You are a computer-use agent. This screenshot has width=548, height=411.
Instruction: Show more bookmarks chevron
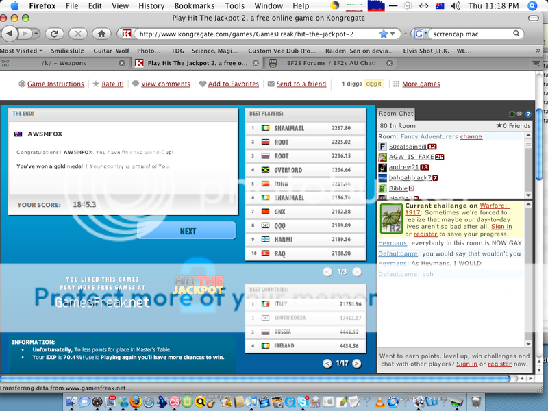tap(538, 51)
